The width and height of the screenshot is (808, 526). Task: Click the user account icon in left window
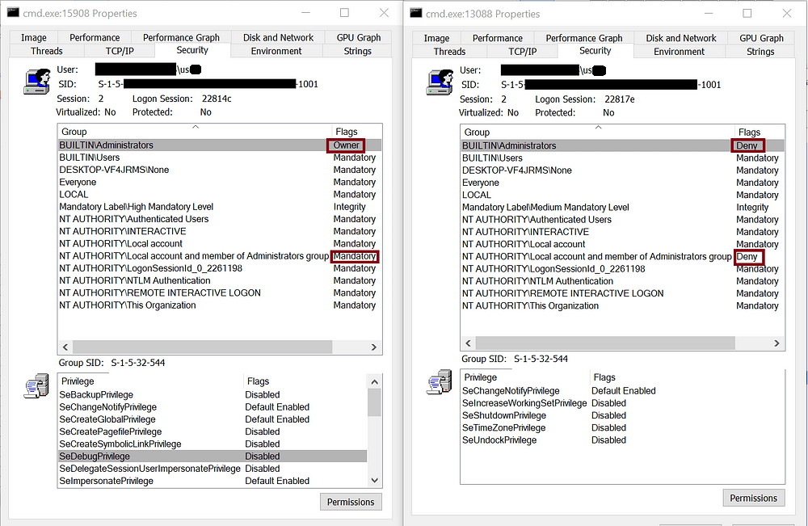click(x=36, y=82)
